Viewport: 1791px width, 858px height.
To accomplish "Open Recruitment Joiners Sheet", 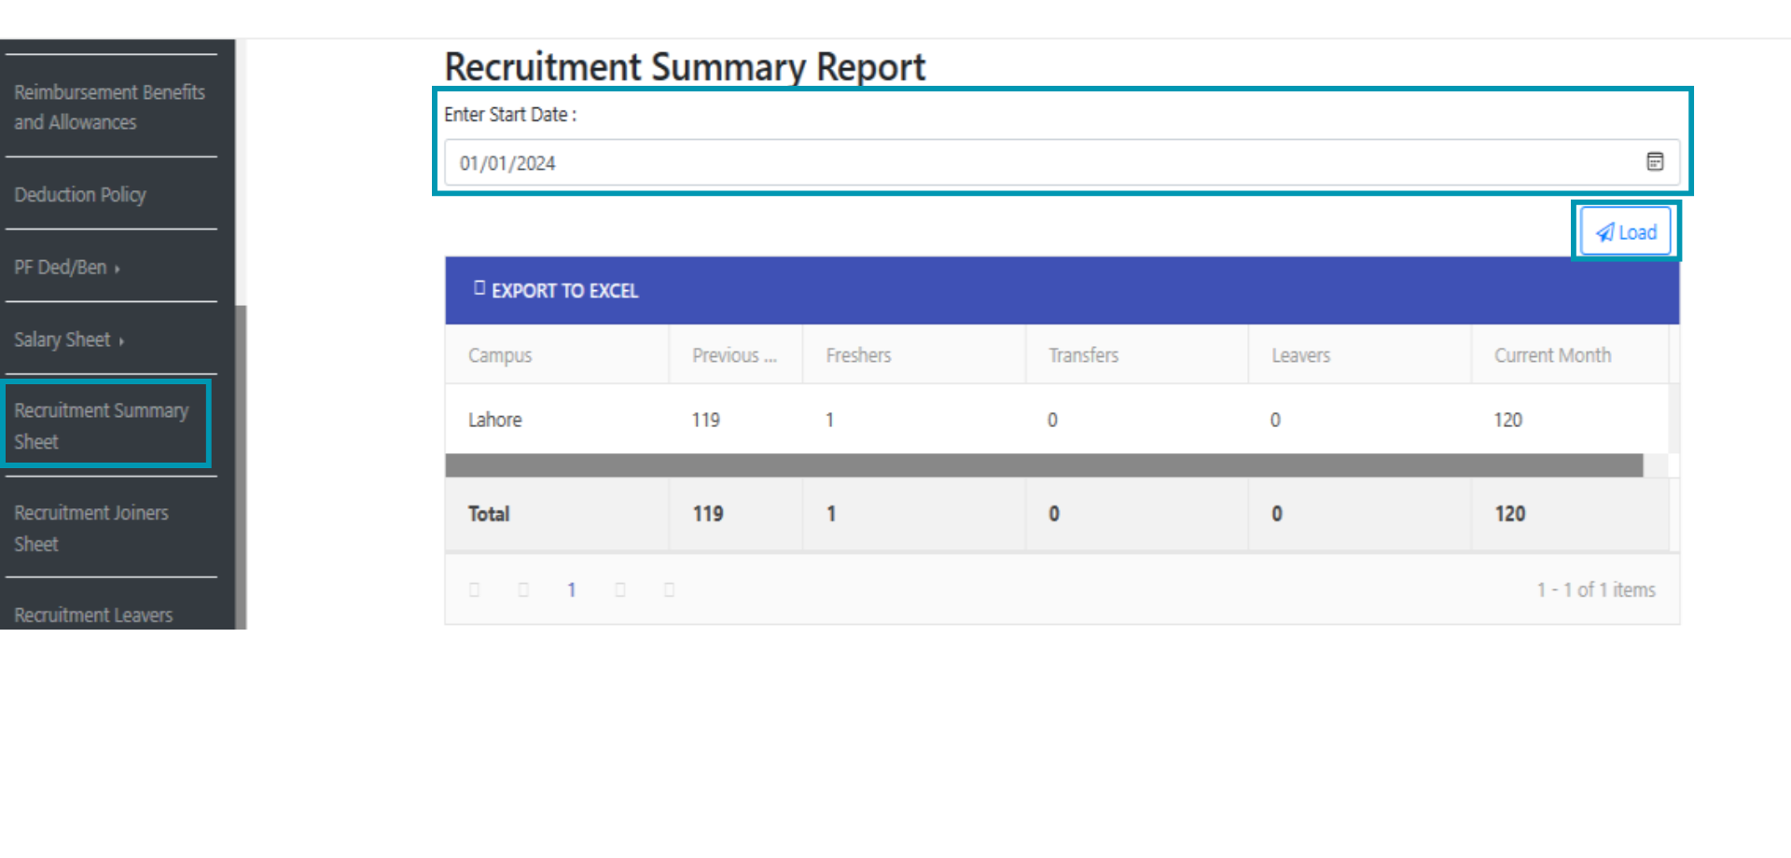I will click(x=91, y=528).
